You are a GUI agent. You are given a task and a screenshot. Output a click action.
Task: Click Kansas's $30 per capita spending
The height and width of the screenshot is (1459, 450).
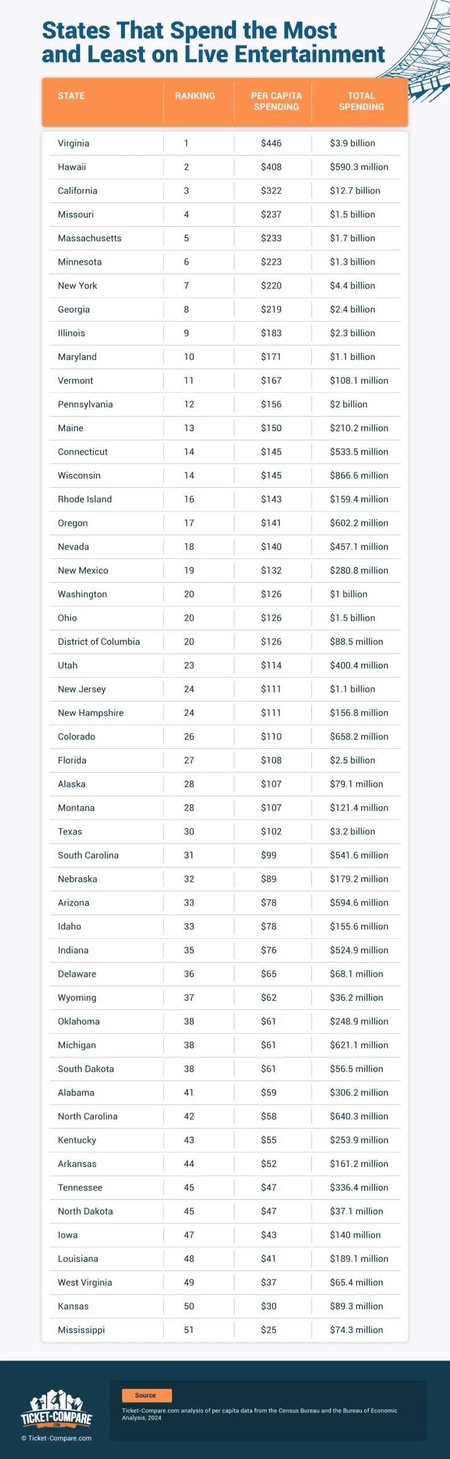click(x=269, y=1306)
